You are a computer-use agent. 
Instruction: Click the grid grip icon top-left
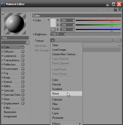pos(3,9)
